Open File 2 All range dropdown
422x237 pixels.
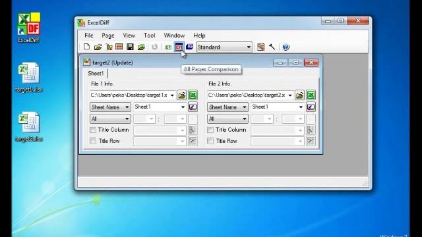(x=227, y=118)
